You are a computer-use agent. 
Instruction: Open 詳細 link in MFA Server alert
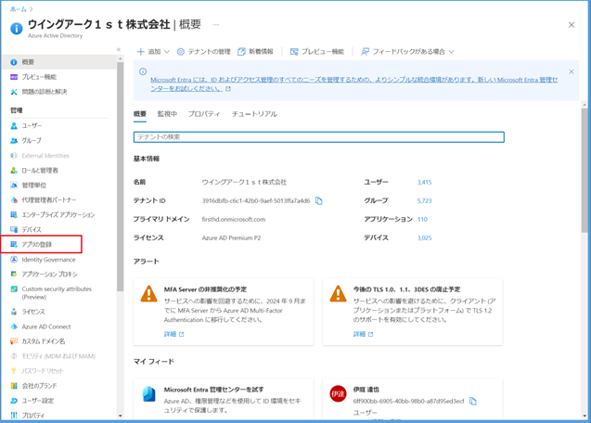click(x=174, y=334)
